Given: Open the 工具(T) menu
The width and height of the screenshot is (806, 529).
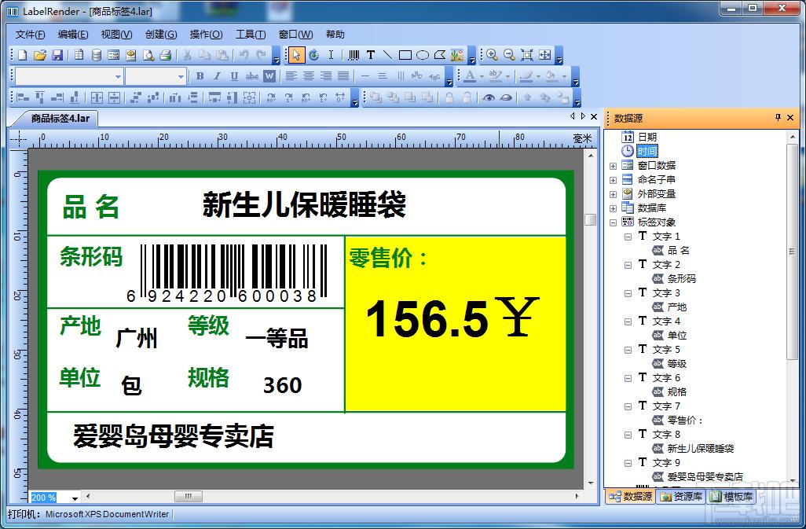Looking at the screenshot, I should [251, 35].
